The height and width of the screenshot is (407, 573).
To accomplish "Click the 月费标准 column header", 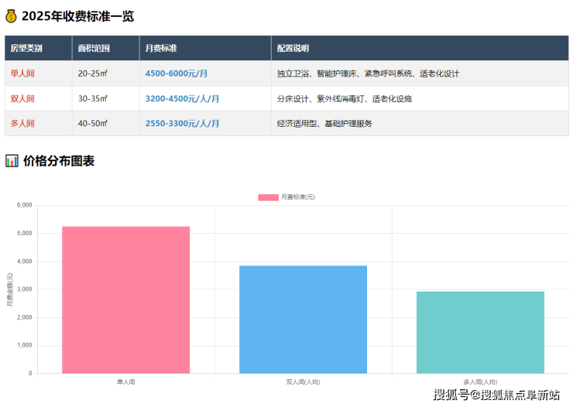I will click(x=161, y=48).
